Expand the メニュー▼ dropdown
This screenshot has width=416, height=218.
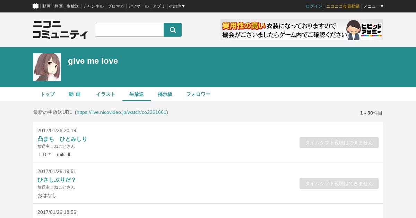click(x=374, y=6)
